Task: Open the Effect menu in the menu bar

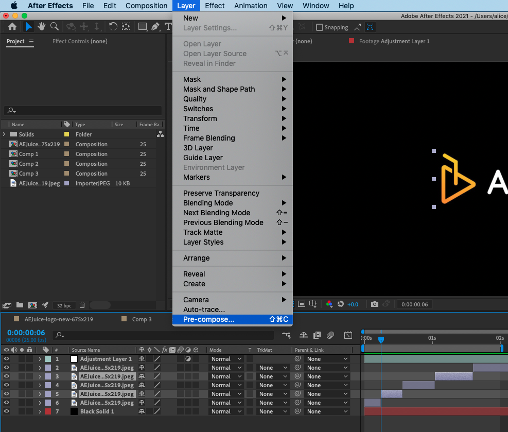Action: coord(215,6)
